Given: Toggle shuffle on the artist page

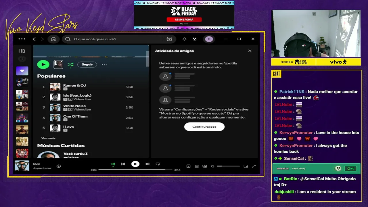Looking at the screenshot, I should coord(70,65).
